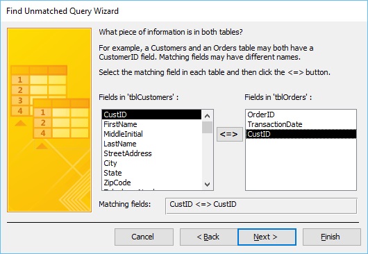The height and width of the screenshot is (254, 368).
Task: Click the Cancel button
Action: point(144,237)
